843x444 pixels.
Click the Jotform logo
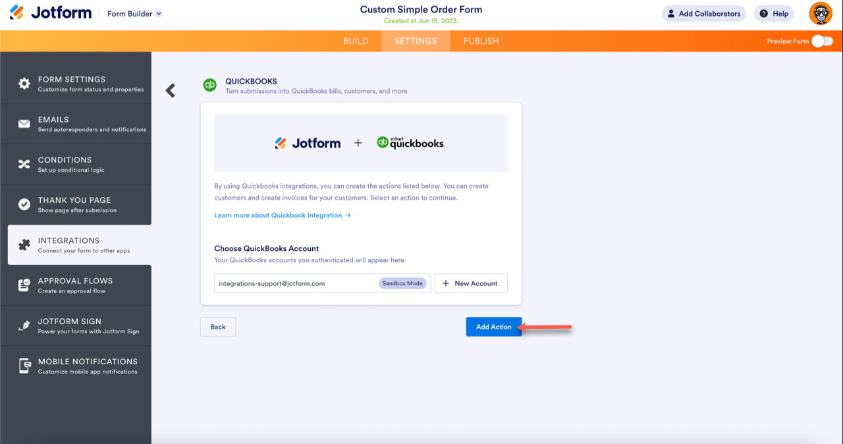[51, 13]
